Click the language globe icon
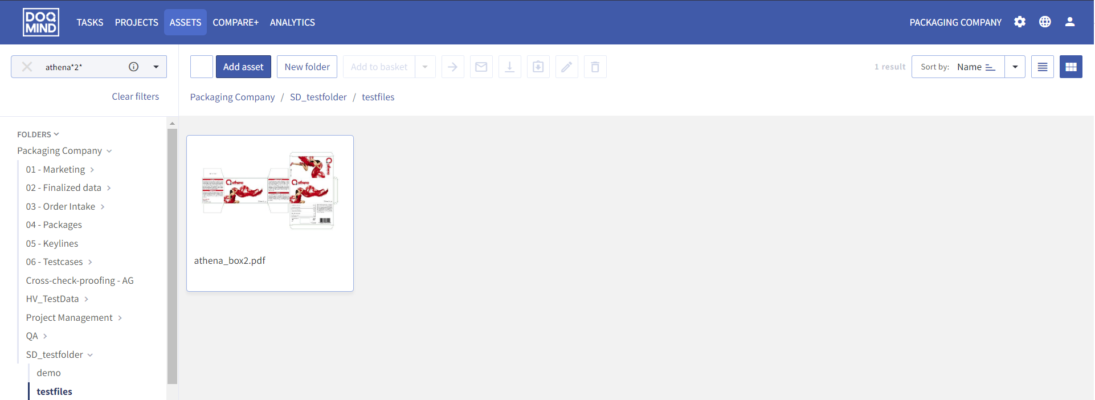1095x400 pixels. tap(1045, 22)
